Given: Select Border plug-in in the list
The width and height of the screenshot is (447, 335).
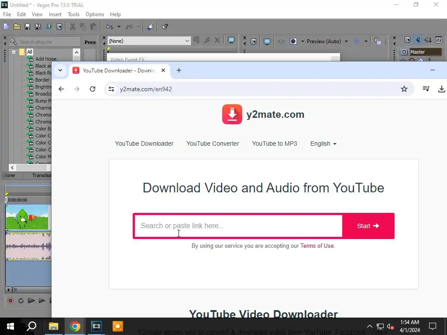Looking at the screenshot, I should coord(42,80).
